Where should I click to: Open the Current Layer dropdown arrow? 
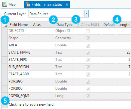pyautogui.click(x=86, y=14)
